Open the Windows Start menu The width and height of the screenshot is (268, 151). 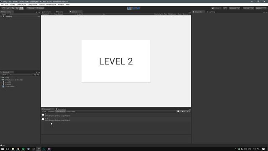pyautogui.click(x=3, y=149)
